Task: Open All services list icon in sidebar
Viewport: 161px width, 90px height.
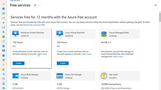Action: tap(4, 18)
